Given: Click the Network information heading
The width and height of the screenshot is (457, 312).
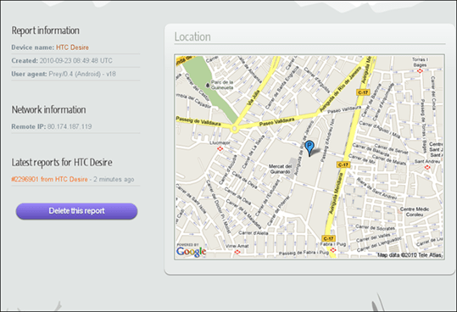Looking at the screenshot, I should coord(48,110).
